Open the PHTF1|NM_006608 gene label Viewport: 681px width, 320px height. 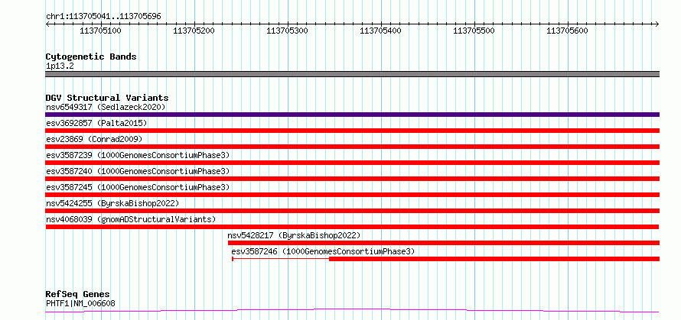point(80,303)
